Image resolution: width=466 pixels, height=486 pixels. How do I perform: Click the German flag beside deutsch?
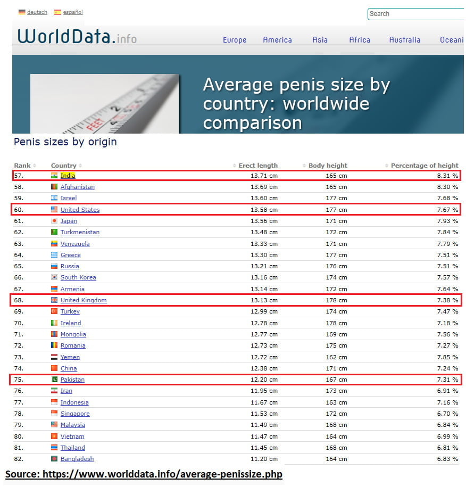click(22, 12)
